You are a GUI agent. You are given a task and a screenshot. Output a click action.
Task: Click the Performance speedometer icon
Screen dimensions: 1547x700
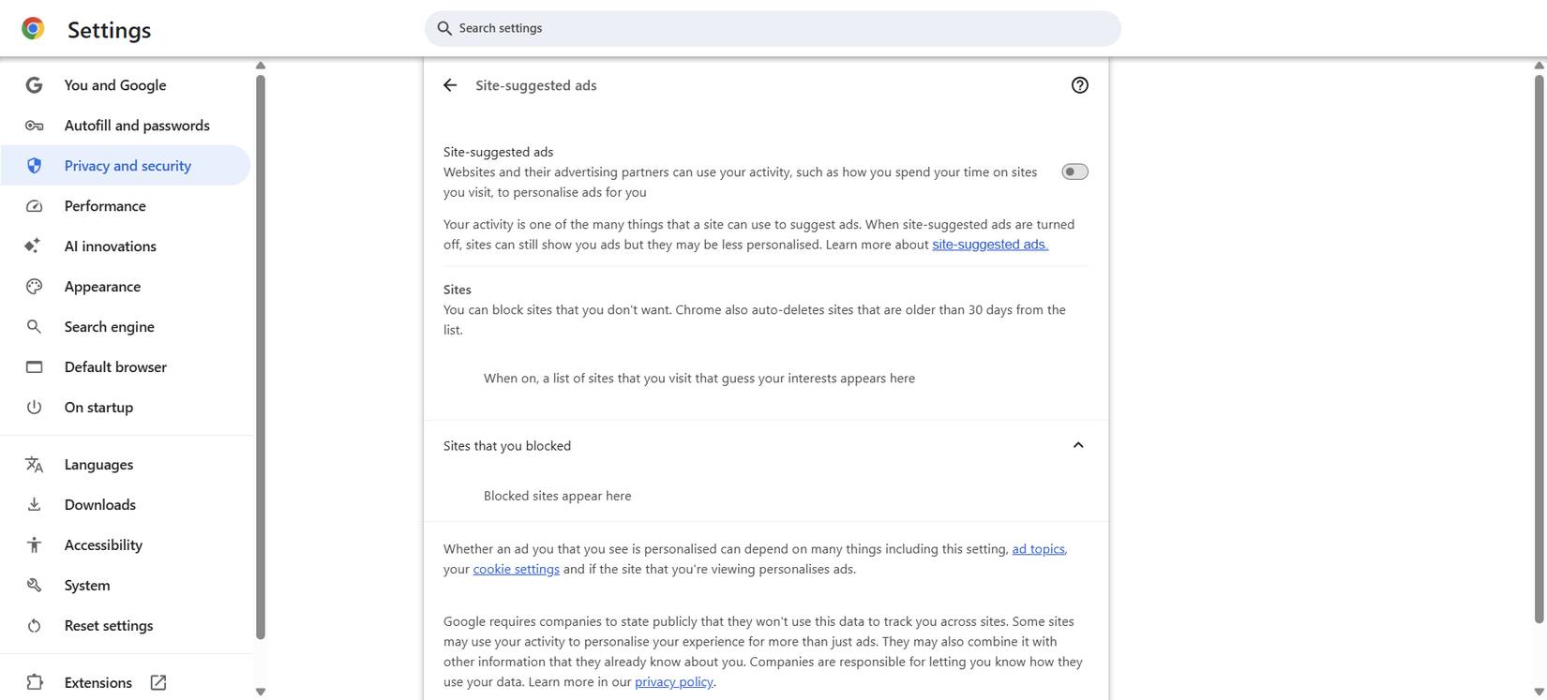click(x=34, y=206)
